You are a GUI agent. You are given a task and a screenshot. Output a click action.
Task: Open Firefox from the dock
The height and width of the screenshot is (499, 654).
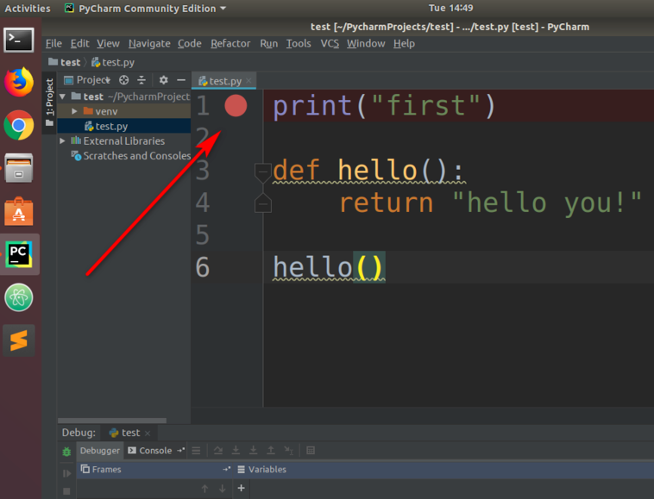[19, 82]
